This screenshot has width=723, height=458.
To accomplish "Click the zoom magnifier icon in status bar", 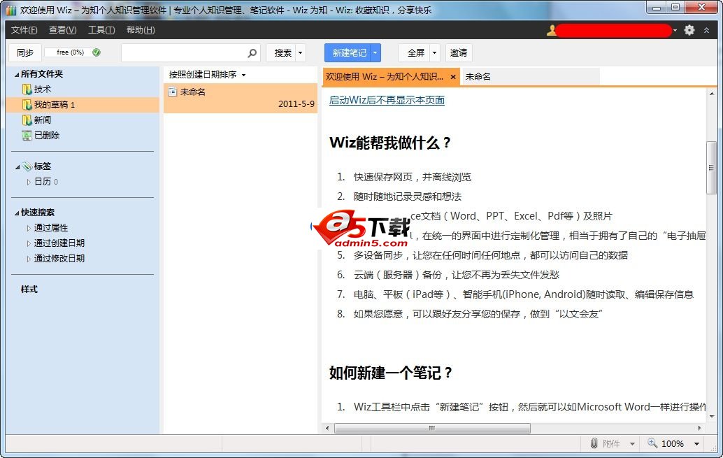I will tap(652, 443).
